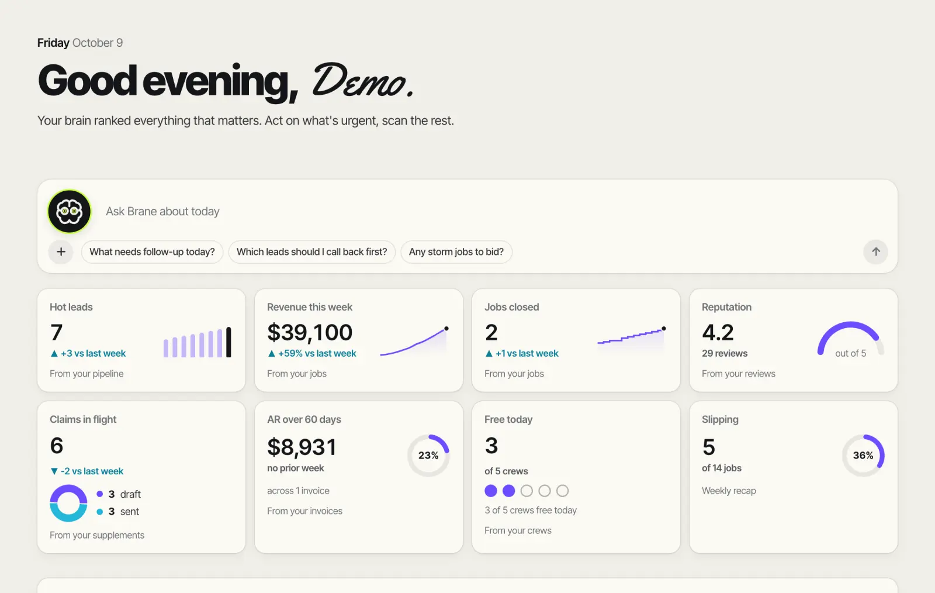The width and height of the screenshot is (935, 593).
Task: Send the question with the up-arrow button
Action: [875, 252]
